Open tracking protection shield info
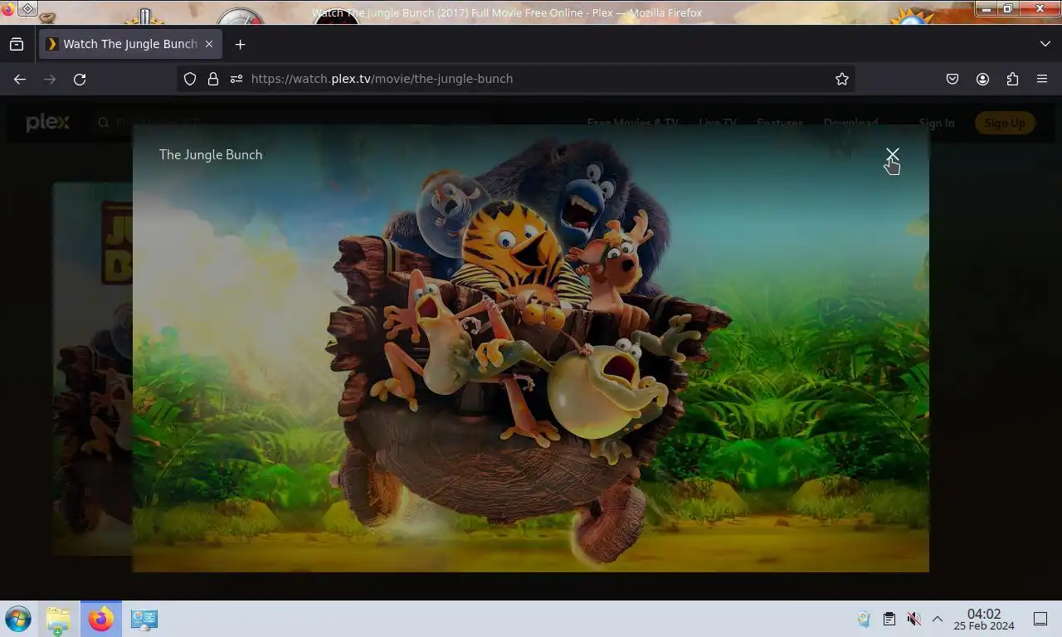The image size is (1062, 637). 190,79
